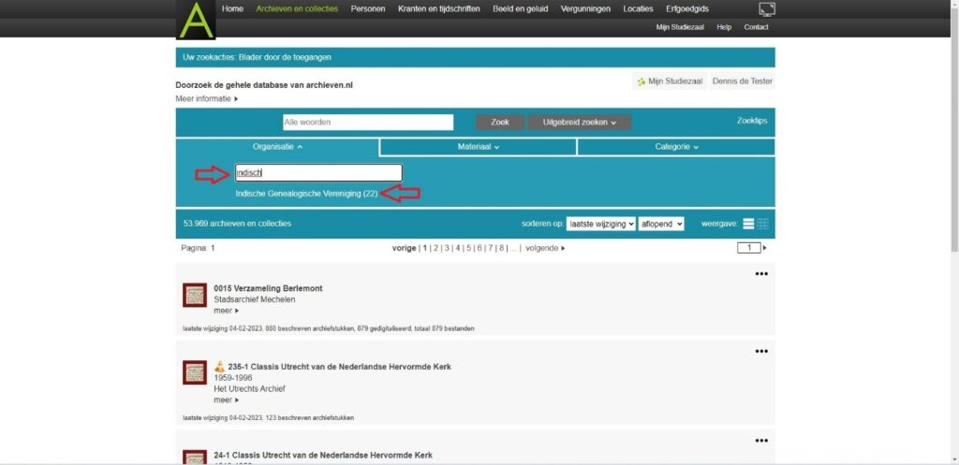Open options menu for 24-1 Classis Utrecht

[x=760, y=441]
